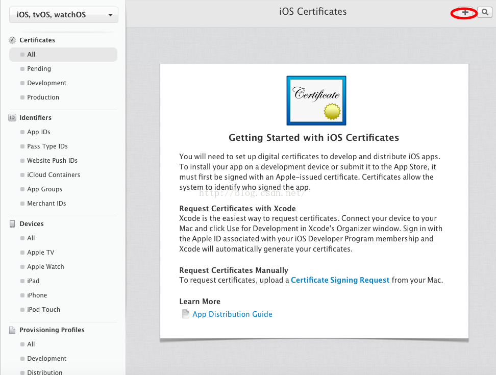
Task: Open Distribution provisioning profiles
Action: [44, 372]
